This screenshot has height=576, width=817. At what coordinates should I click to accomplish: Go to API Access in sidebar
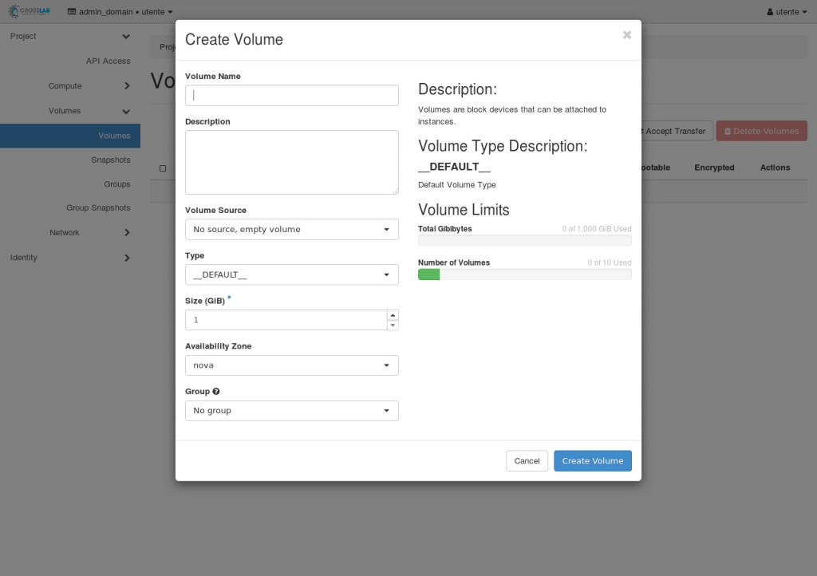click(x=108, y=61)
